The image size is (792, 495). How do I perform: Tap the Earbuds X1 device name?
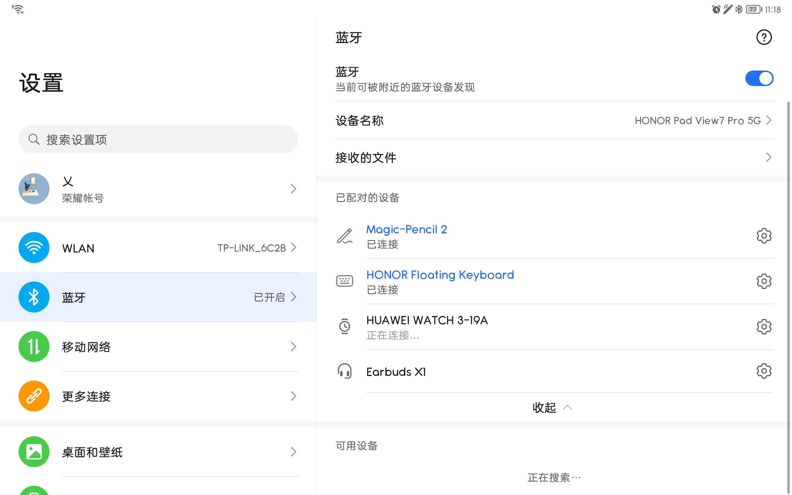pyautogui.click(x=396, y=372)
